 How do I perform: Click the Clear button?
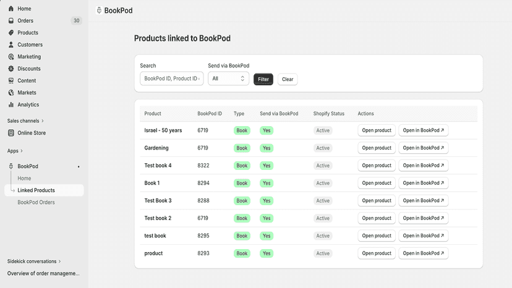click(x=288, y=79)
